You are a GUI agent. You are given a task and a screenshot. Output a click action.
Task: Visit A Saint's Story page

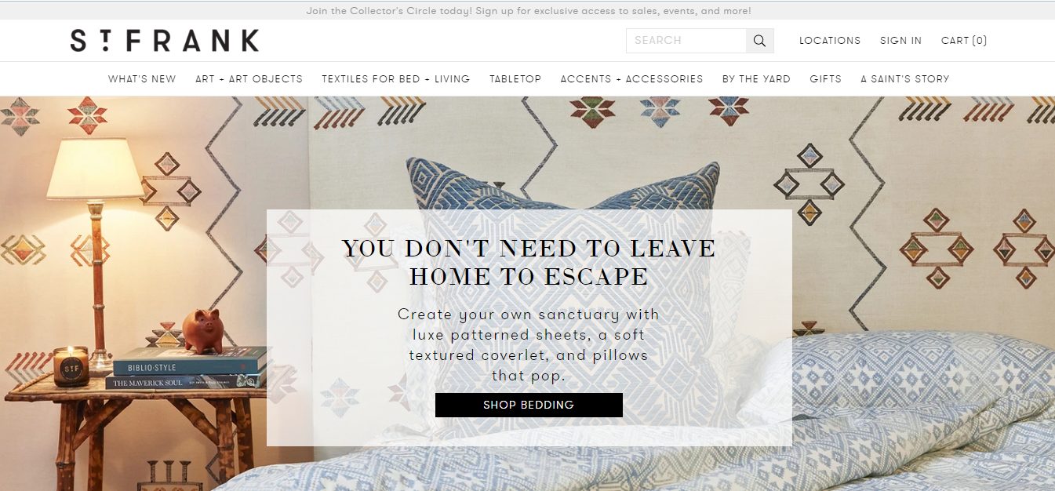(x=904, y=79)
